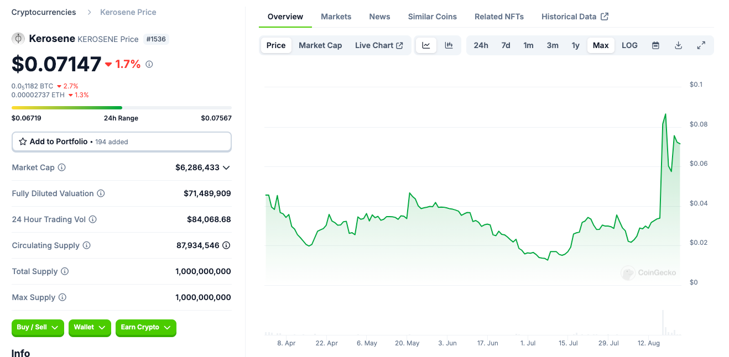Click the star icon in Add to Portfolio
This screenshot has height=357, width=729.
coord(23,141)
